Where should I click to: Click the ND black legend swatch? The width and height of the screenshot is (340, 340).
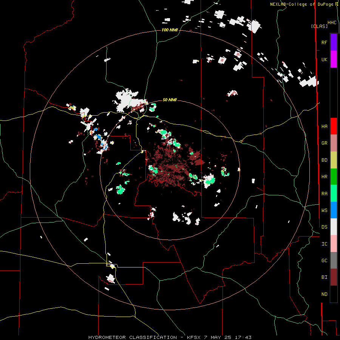tap(334, 294)
